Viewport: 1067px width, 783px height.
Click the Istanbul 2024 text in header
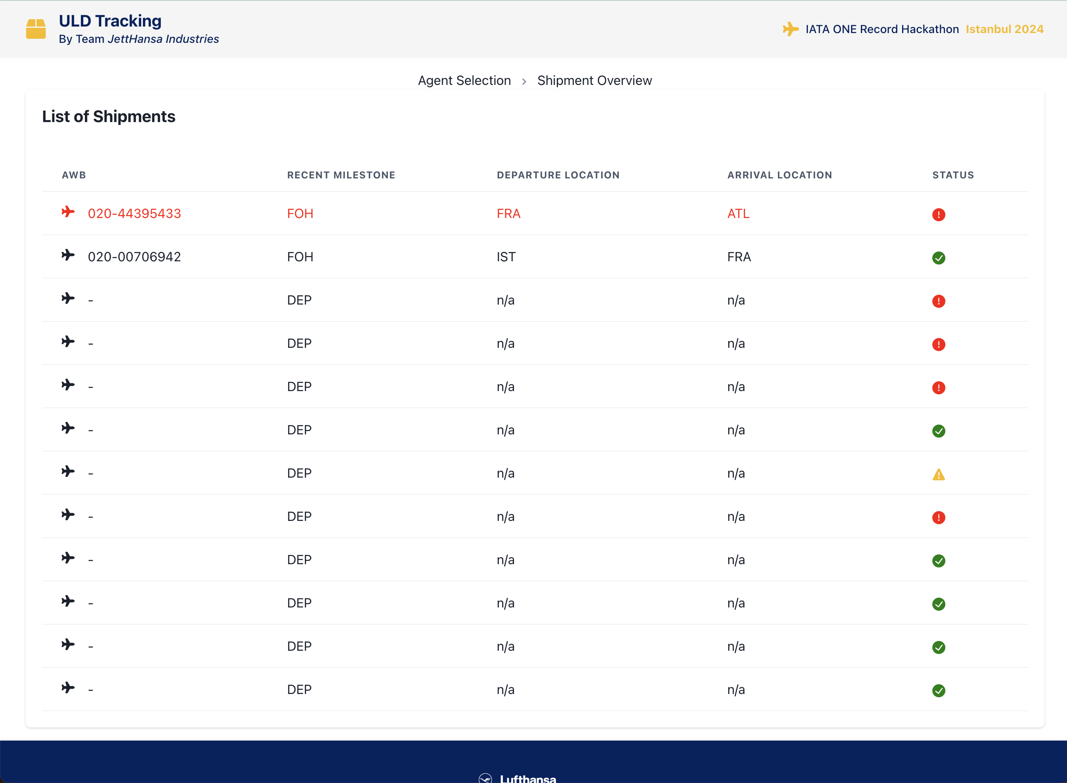[x=1005, y=29]
